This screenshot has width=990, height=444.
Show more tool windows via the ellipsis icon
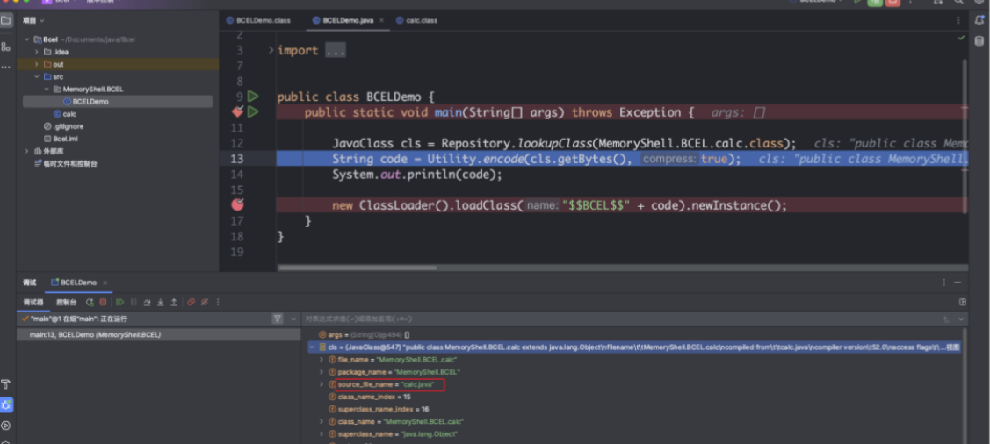pyautogui.click(x=6, y=67)
